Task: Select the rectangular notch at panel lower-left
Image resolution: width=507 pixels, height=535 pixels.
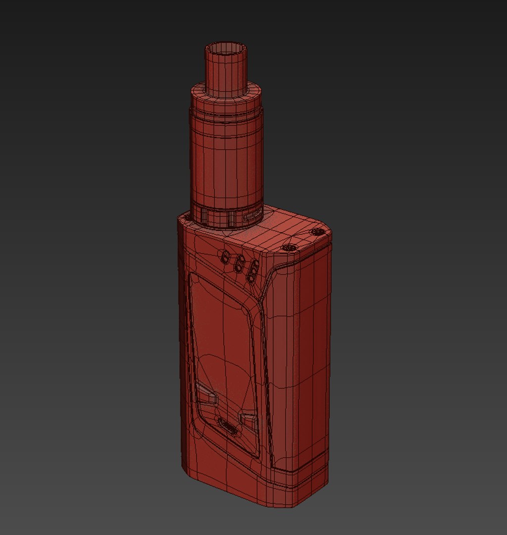Action: pyautogui.click(x=206, y=394)
